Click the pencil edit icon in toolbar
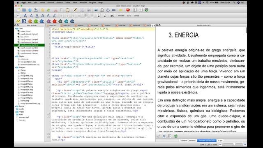 [75, 10]
